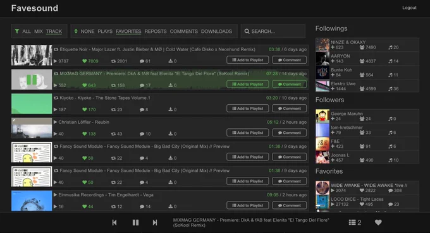The image size is (430, 233).
Task: Play the Christian Löffler - Reubin track title icon
Action: tap(56, 122)
